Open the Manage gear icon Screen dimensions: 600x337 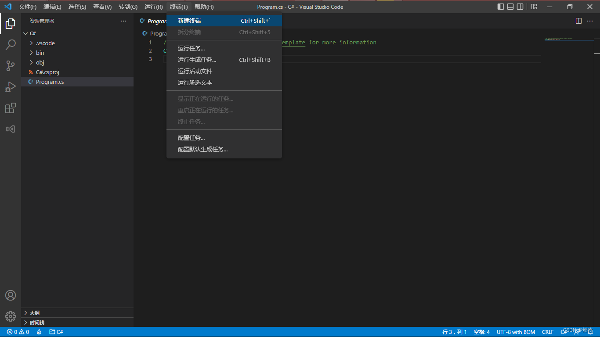point(11,316)
